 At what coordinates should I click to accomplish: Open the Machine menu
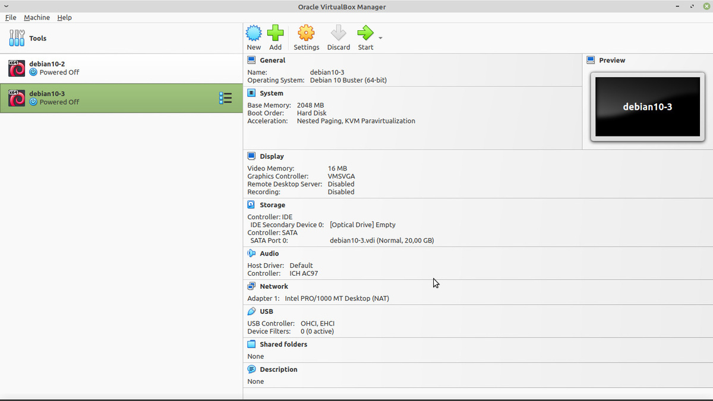point(37,18)
